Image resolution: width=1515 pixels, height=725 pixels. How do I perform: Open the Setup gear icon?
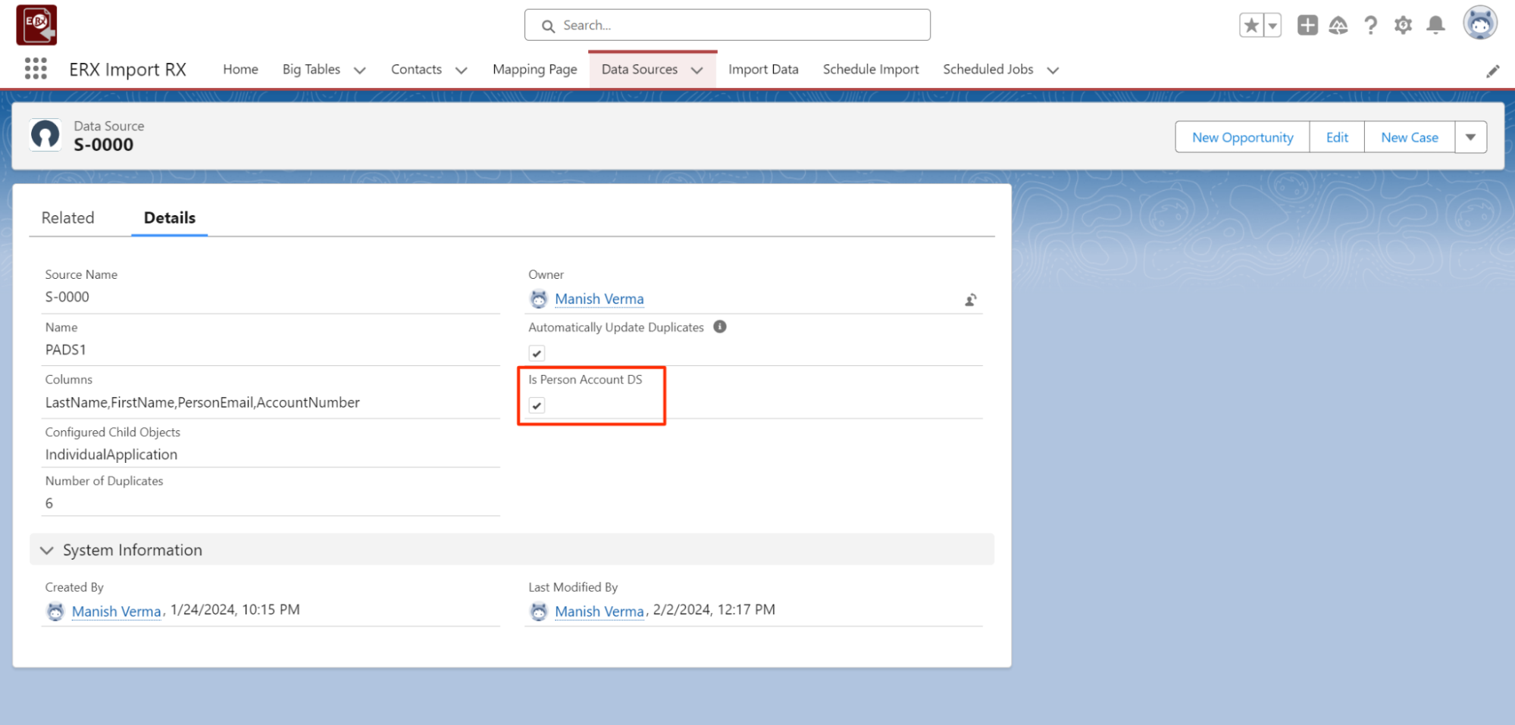point(1403,26)
